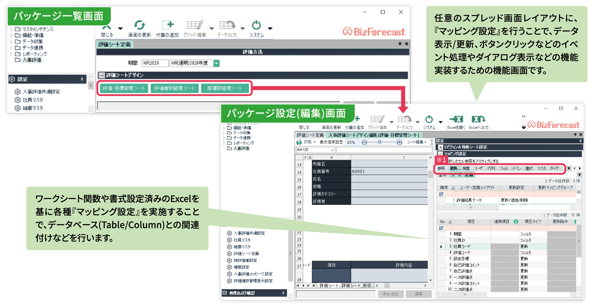
Task: Switch to the 評価シート定義 document tab
Action: pos(310,135)
